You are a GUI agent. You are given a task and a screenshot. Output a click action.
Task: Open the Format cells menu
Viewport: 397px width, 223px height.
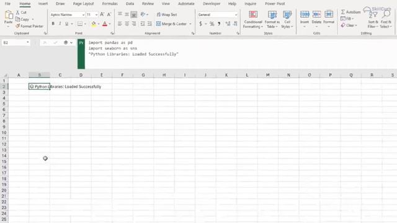pyautogui.click(x=329, y=19)
